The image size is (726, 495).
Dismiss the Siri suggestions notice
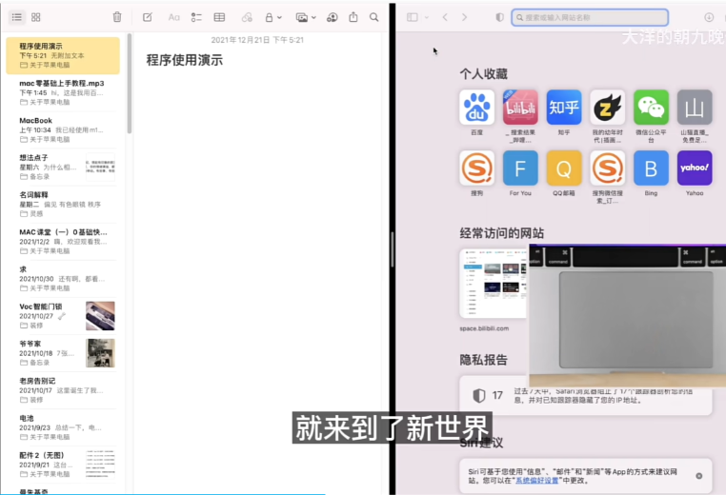[699, 476]
